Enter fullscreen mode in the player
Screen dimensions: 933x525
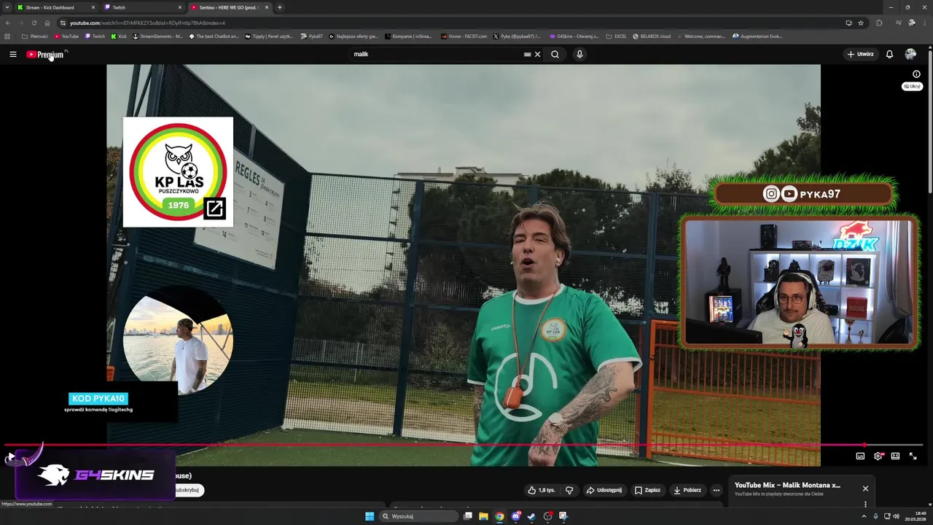tap(913, 456)
